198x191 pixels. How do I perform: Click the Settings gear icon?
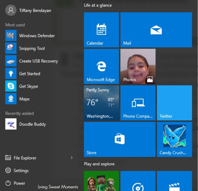(8, 170)
